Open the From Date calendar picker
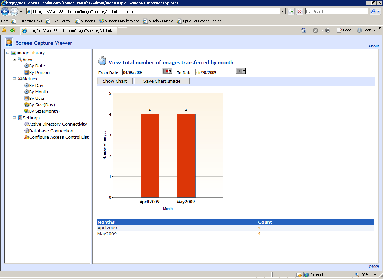 tap(167, 71)
